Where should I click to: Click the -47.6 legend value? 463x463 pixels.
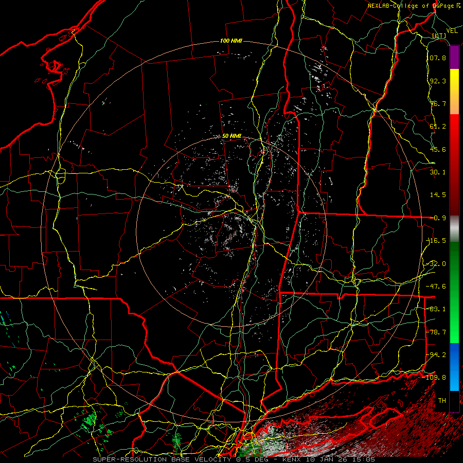pyautogui.click(x=436, y=287)
